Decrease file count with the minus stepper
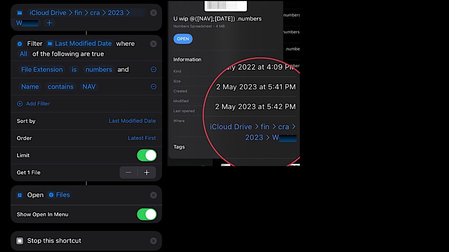Screen dimensions: 449x252 click(x=128, y=173)
